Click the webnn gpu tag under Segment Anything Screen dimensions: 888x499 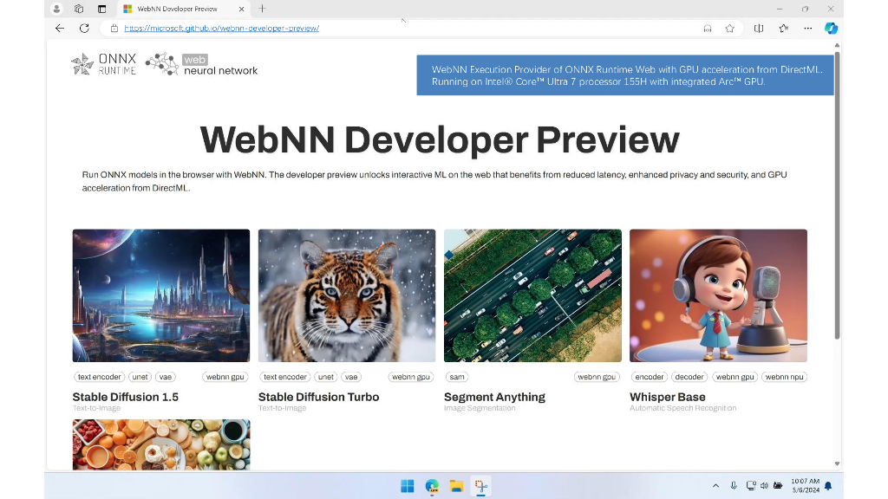tap(597, 377)
